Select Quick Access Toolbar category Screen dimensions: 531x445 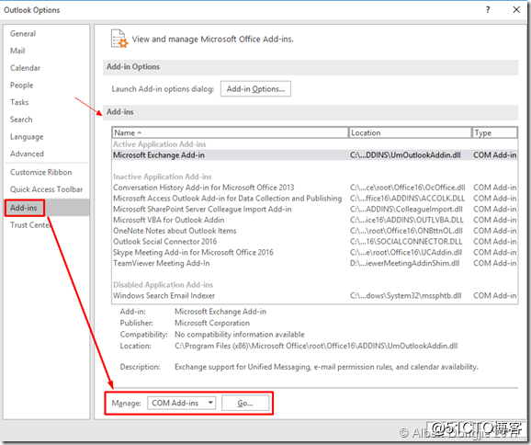pyautogui.click(x=47, y=189)
